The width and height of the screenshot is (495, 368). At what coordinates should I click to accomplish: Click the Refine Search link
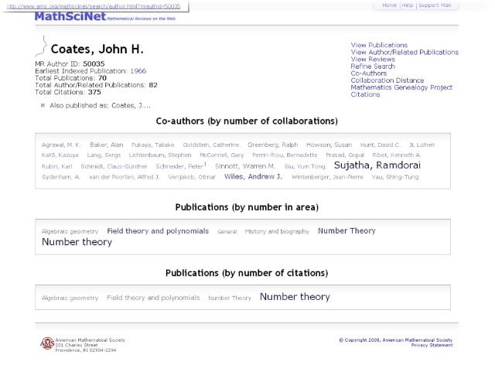pos(373,66)
